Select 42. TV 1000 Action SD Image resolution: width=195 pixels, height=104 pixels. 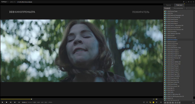pos(178,94)
